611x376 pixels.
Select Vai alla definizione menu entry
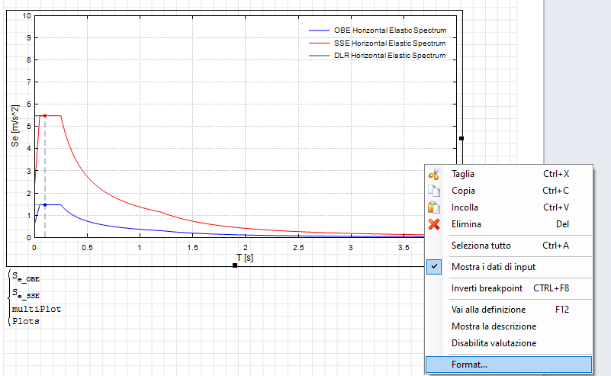(488, 310)
